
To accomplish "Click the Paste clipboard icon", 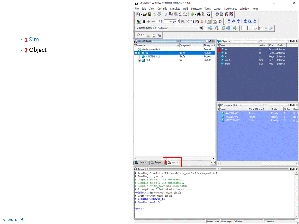I will (x=176, y=14).
